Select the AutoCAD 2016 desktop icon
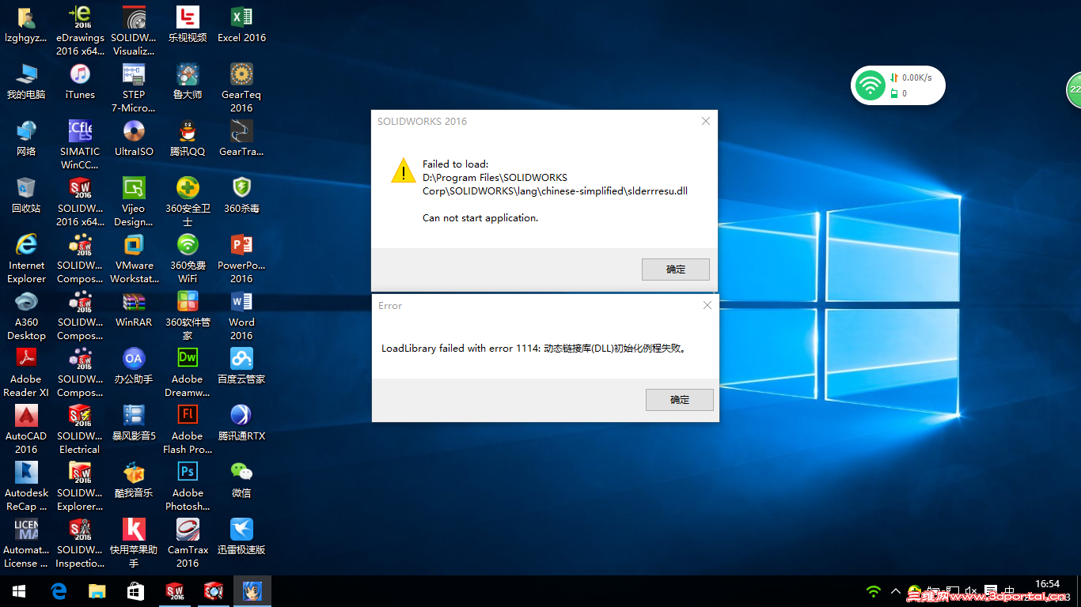The image size is (1081, 607). click(x=26, y=429)
